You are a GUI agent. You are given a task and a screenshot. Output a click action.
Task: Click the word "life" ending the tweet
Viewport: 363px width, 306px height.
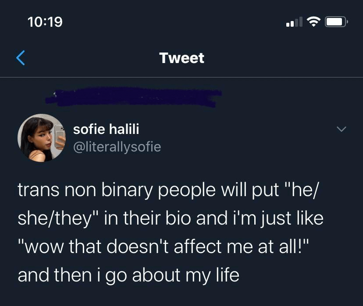click(x=226, y=274)
